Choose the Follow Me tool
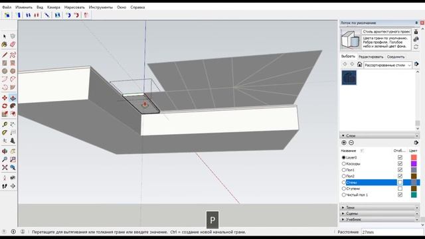The height and width of the screenshot is (239, 425). coord(13,106)
